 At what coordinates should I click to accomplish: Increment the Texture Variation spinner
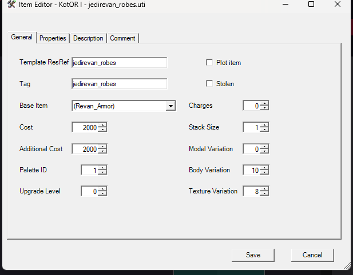(264, 189)
